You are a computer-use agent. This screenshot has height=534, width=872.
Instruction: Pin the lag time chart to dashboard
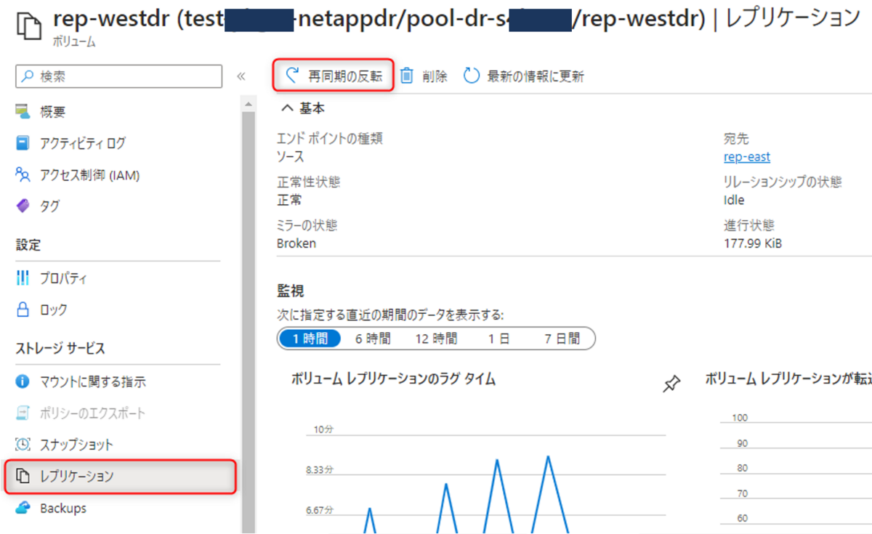[x=672, y=384]
